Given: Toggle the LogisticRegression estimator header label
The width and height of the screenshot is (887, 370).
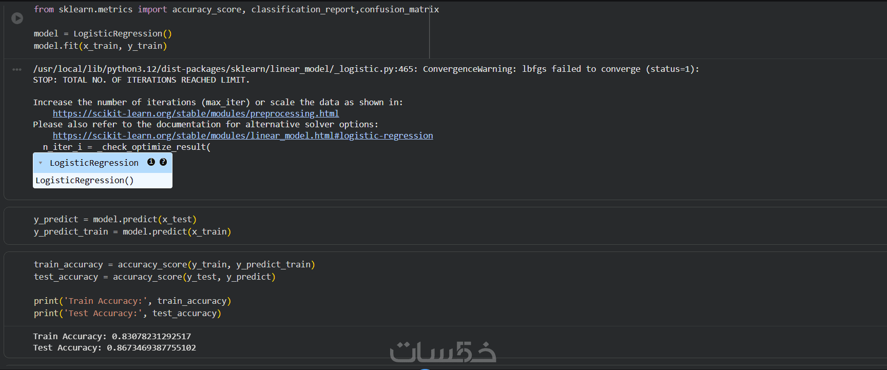Looking at the screenshot, I should [94, 163].
